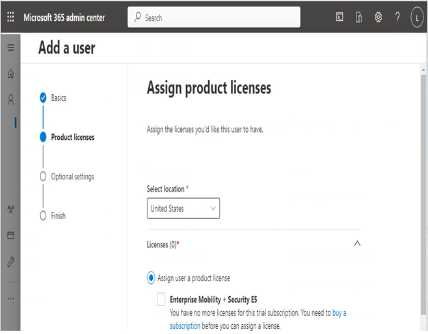Viewport: 428px width, 334px height.
Task: Open the United States location dropdown
Action: tap(183, 209)
